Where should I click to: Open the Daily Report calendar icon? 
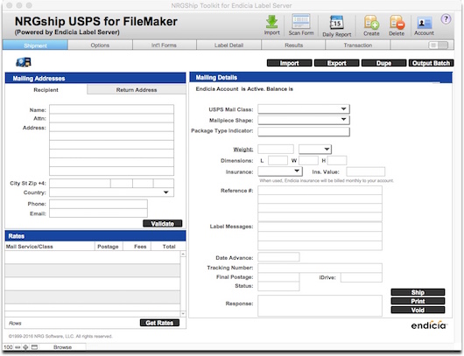click(337, 23)
